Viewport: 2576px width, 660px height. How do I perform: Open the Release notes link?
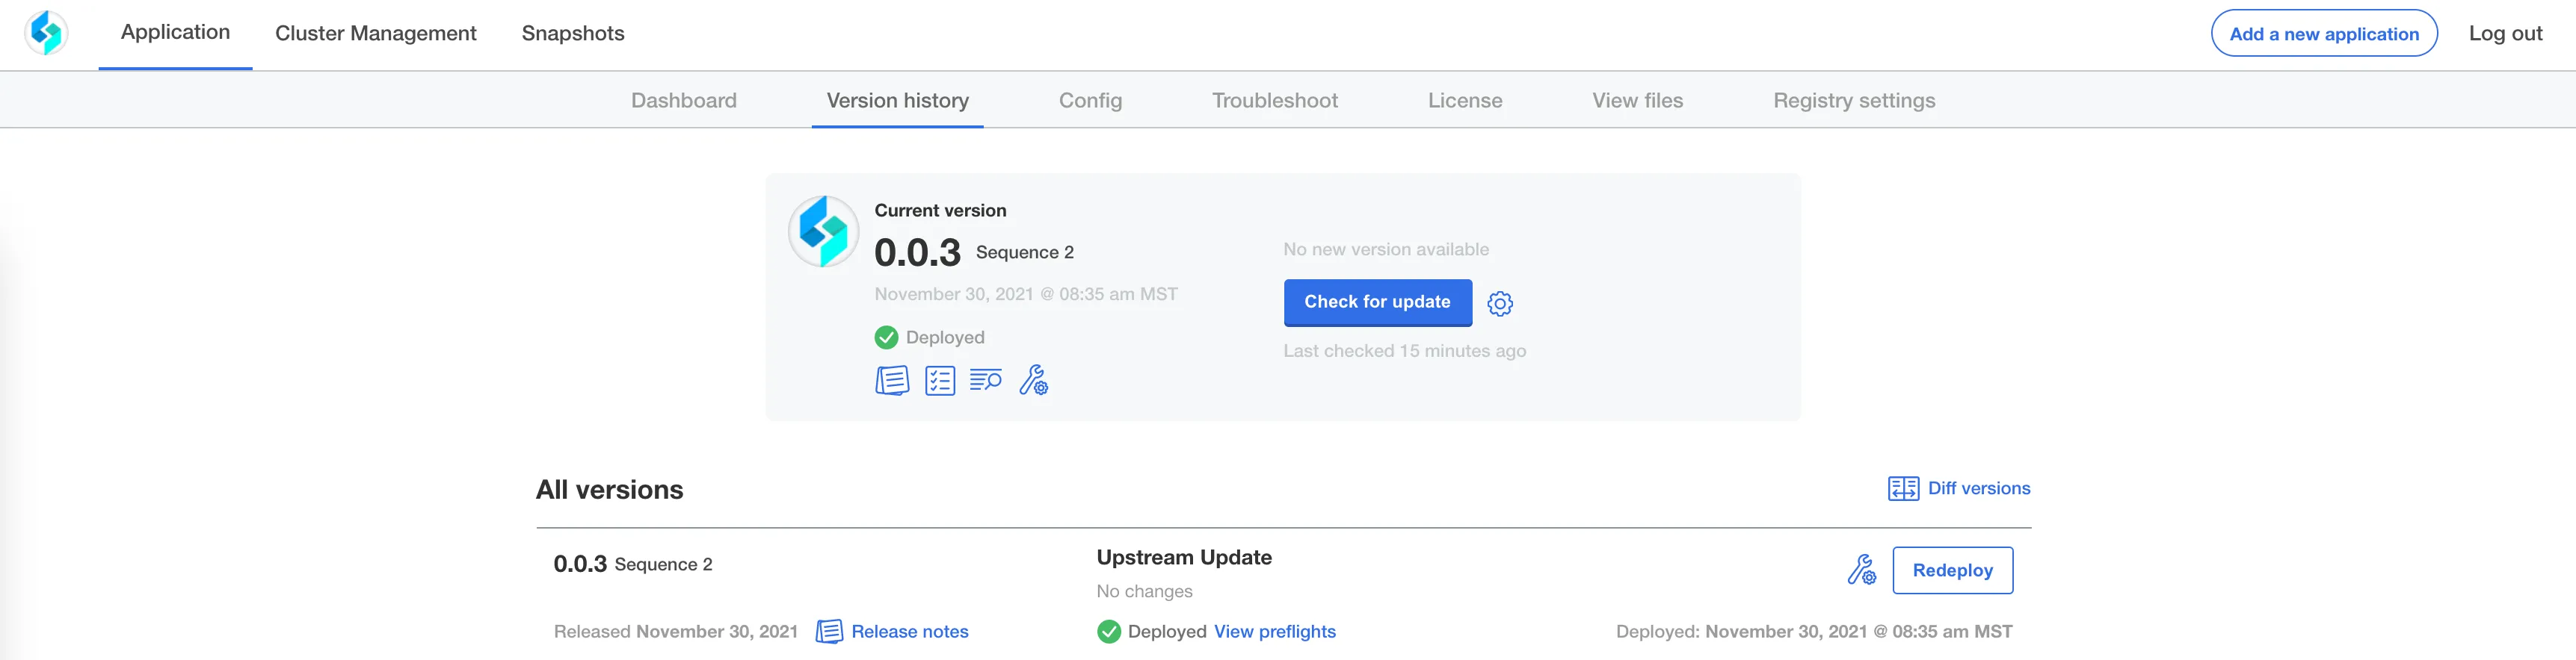[x=910, y=632]
